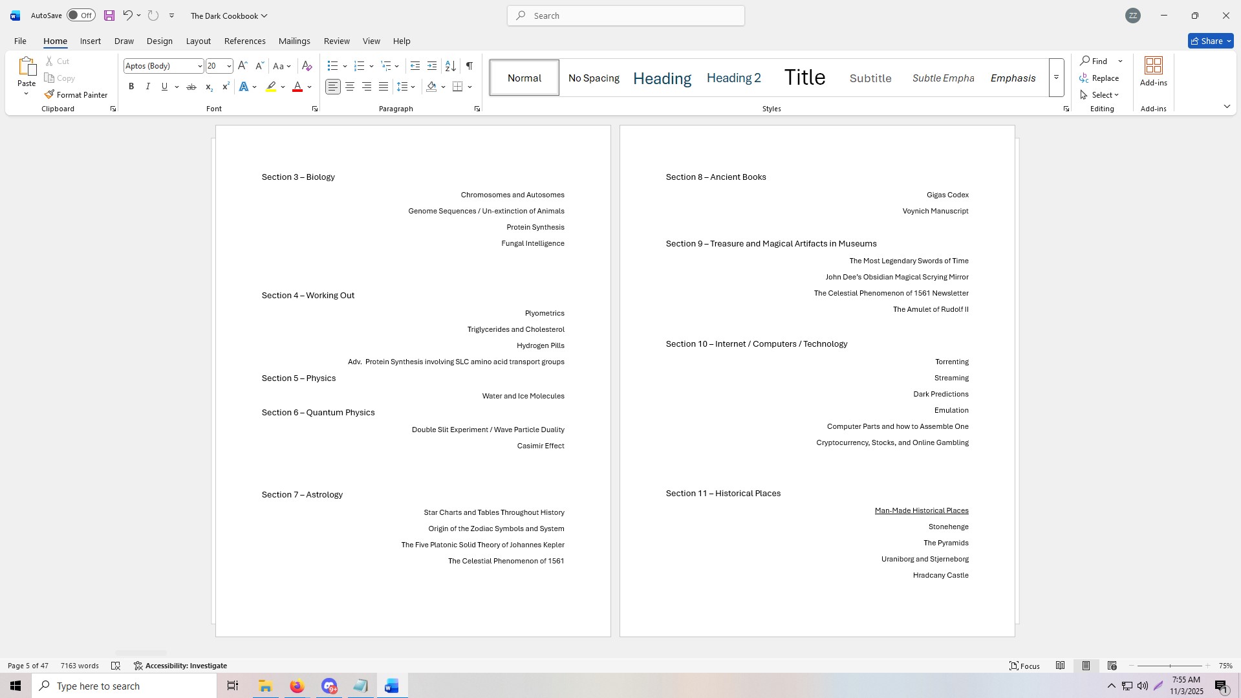Toggle underline formatting
The height and width of the screenshot is (698, 1241).
[x=165, y=87]
